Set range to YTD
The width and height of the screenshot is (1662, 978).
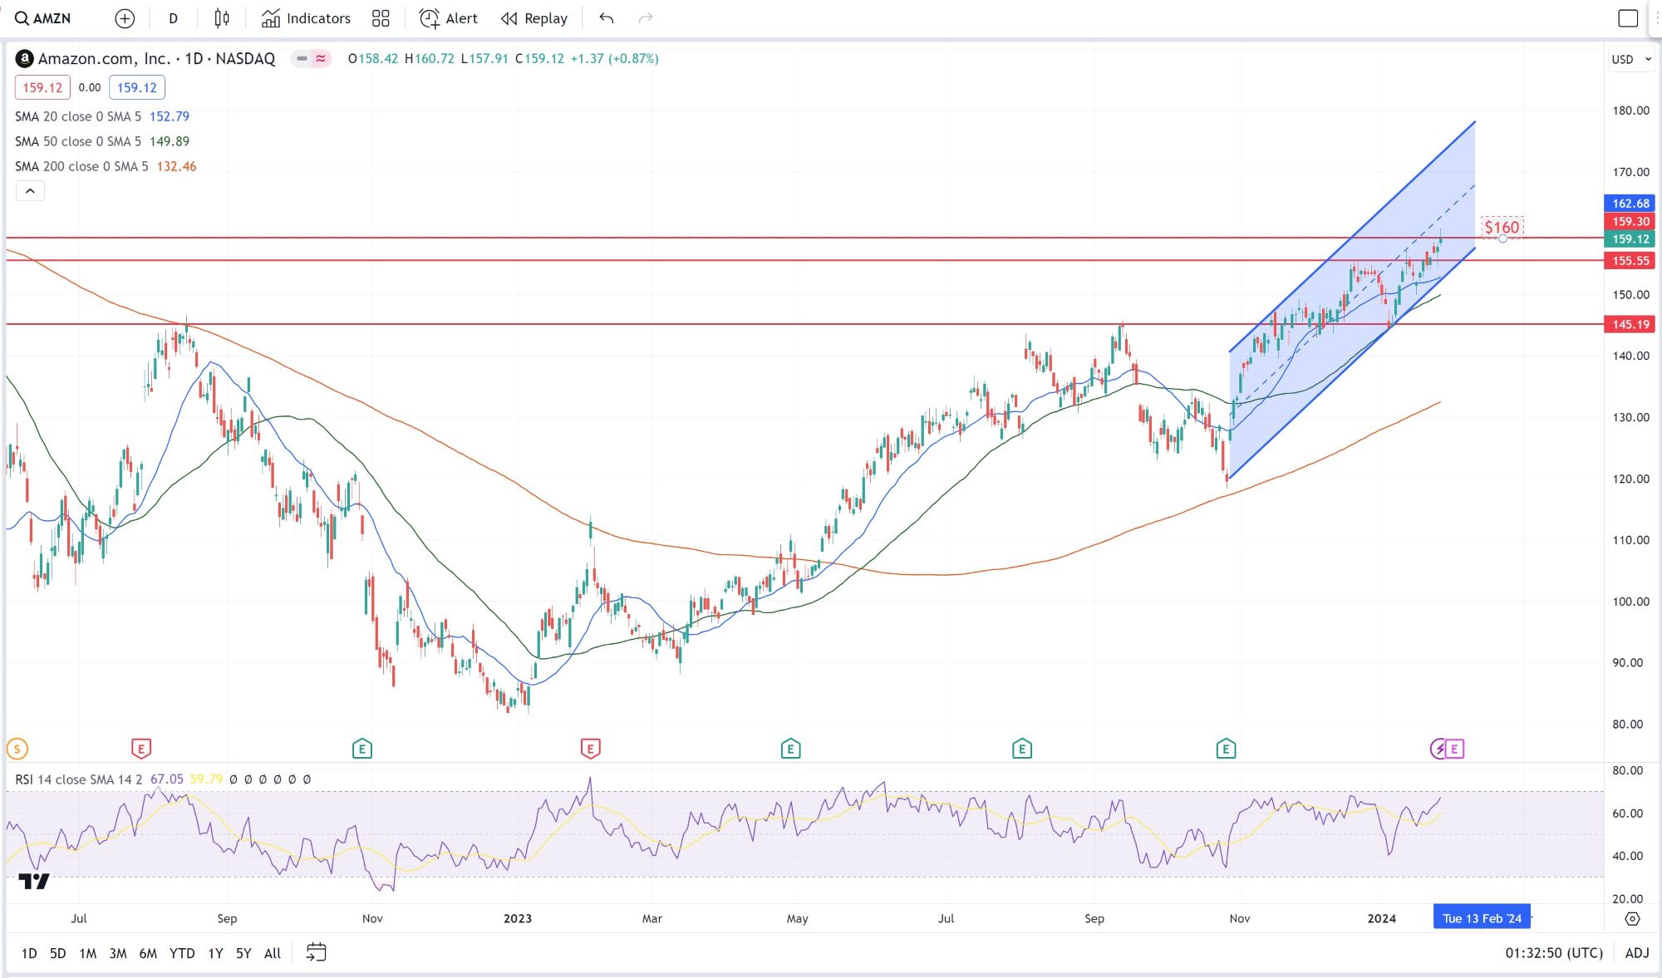coord(182,953)
